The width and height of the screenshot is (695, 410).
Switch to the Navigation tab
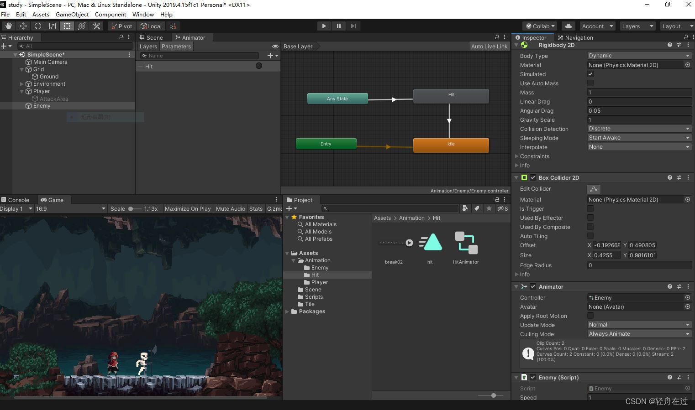pos(576,37)
